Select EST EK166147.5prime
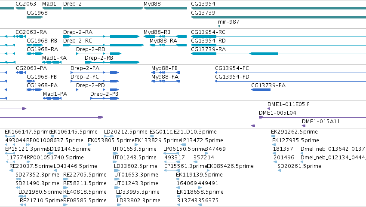Viewport: 366px width, 207px height. 28,132
